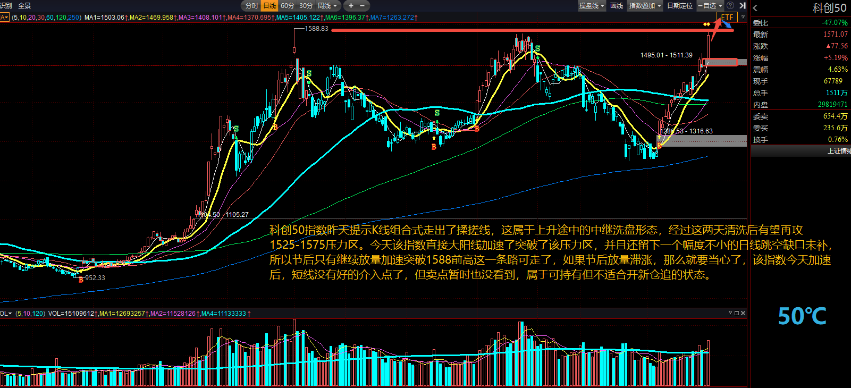Screen dimensions: 851x388
Task: Expand the 指数叠加 dropdown
Action: (645, 6)
